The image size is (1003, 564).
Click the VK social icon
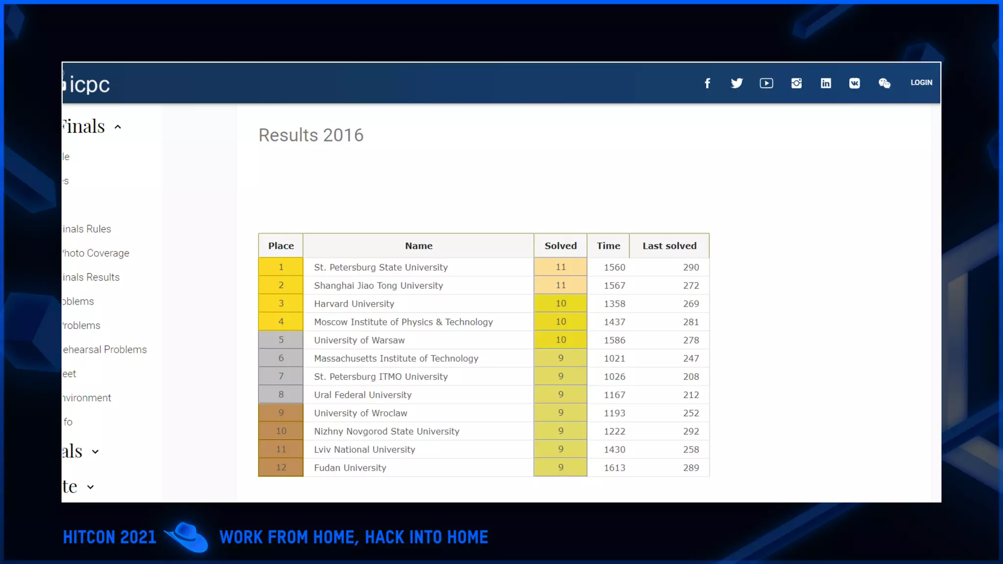point(855,83)
